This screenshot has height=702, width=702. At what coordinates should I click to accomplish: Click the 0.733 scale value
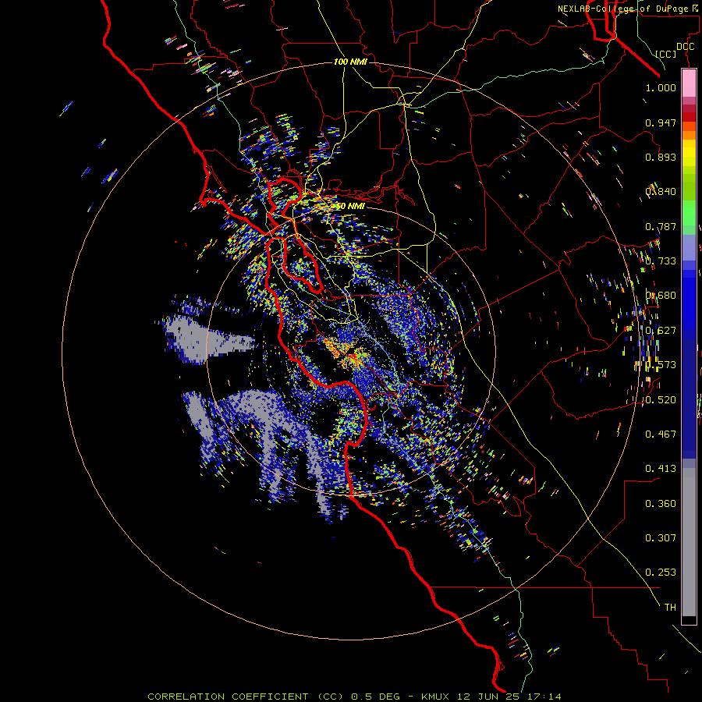pyautogui.click(x=661, y=261)
